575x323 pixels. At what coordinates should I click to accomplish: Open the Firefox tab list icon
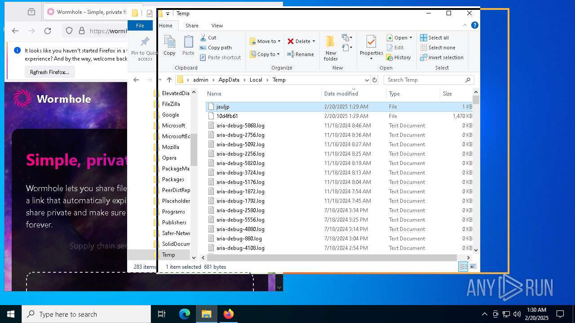[x=31, y=12]
